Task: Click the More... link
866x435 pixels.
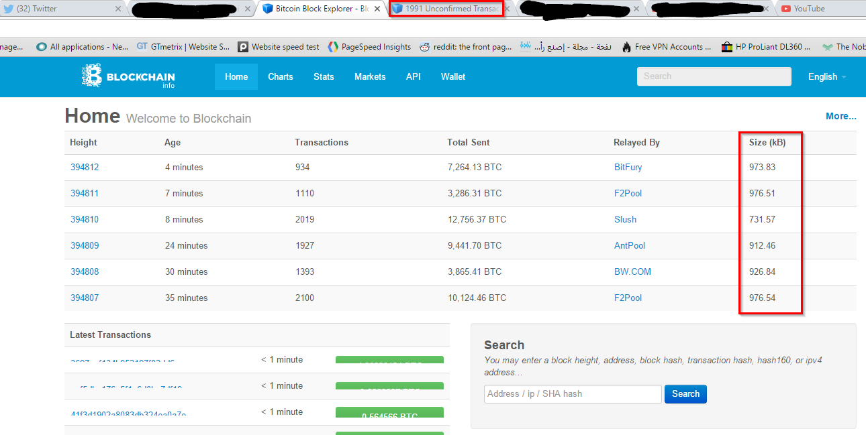Action: (x=841, y=116)
